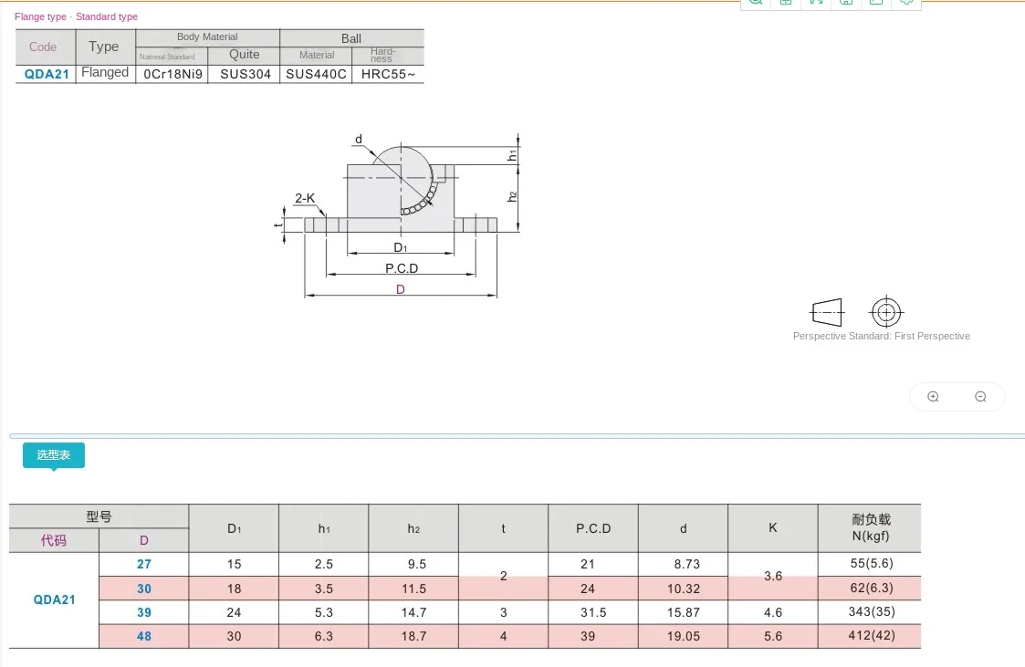Image resolution: width=1025 pixels, height=667 pixels.
Task: Select size 27 in the D column
Action: [x=144, y=564]
